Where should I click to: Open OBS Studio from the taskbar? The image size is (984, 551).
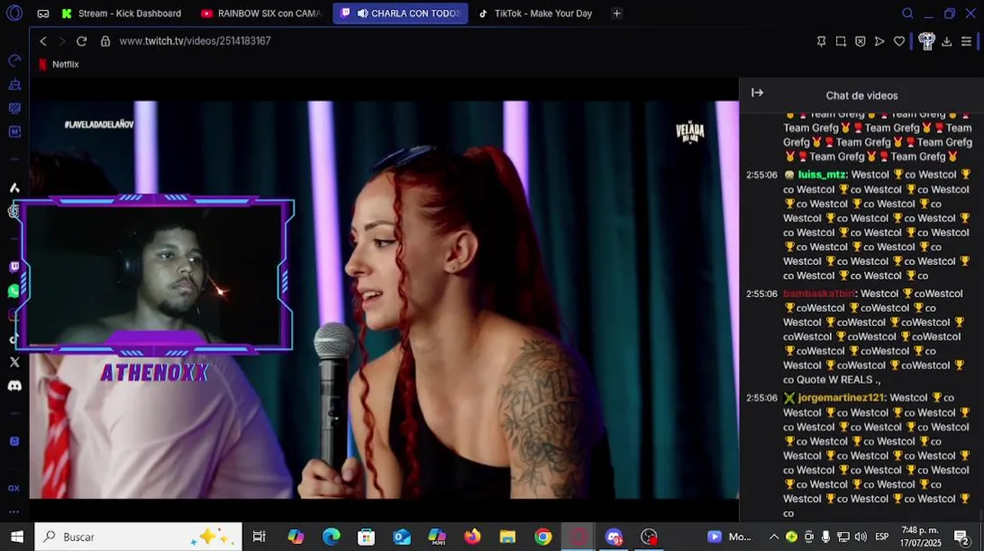pos(649,536)
